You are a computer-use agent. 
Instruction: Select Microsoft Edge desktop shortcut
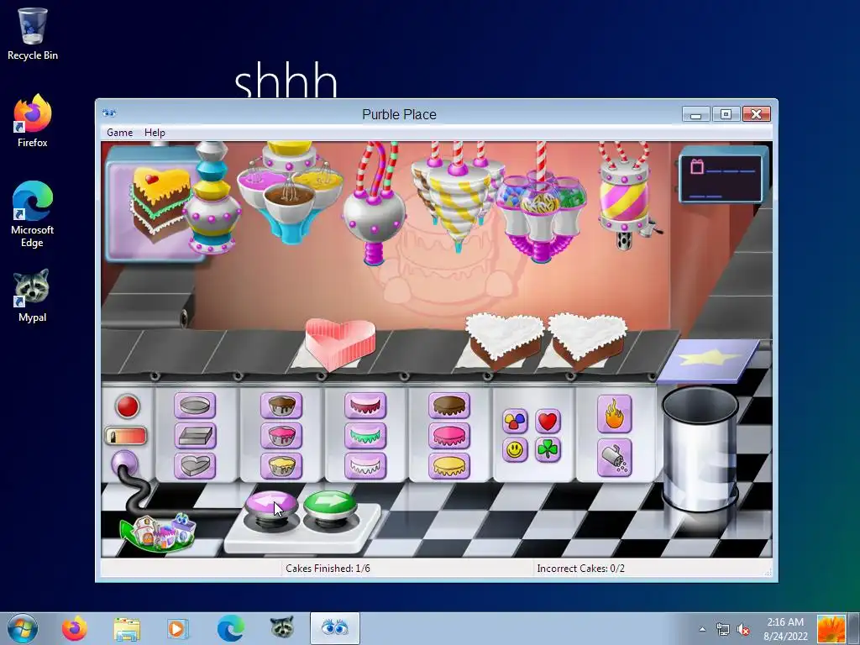pos(33,214)
